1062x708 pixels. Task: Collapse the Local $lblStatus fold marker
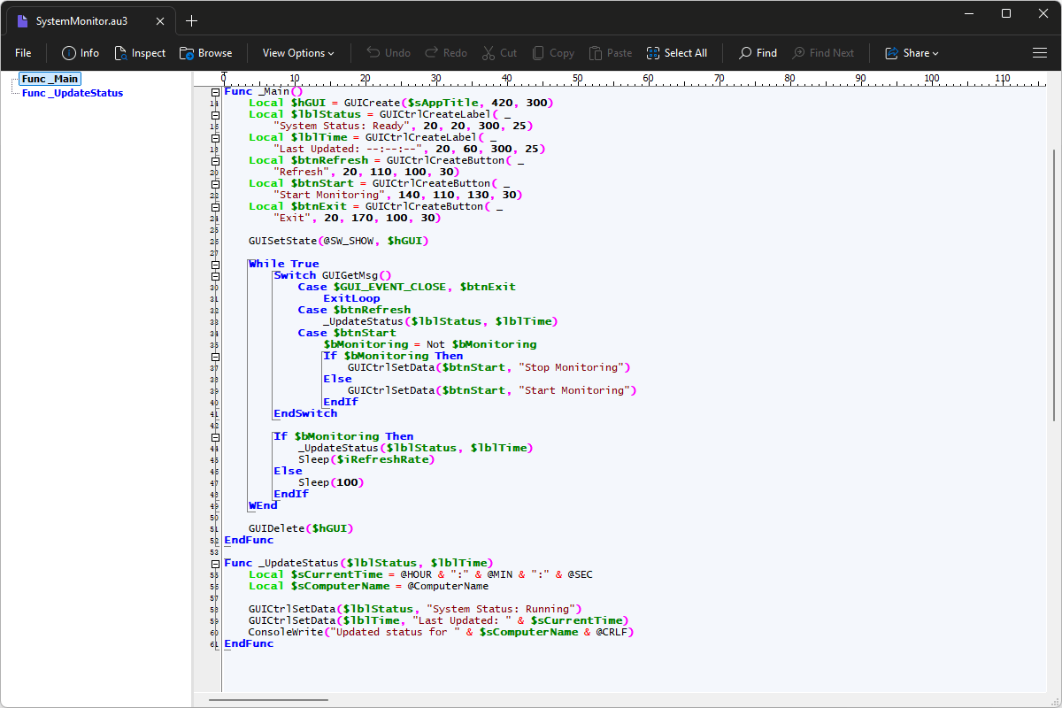click(215, 114)
